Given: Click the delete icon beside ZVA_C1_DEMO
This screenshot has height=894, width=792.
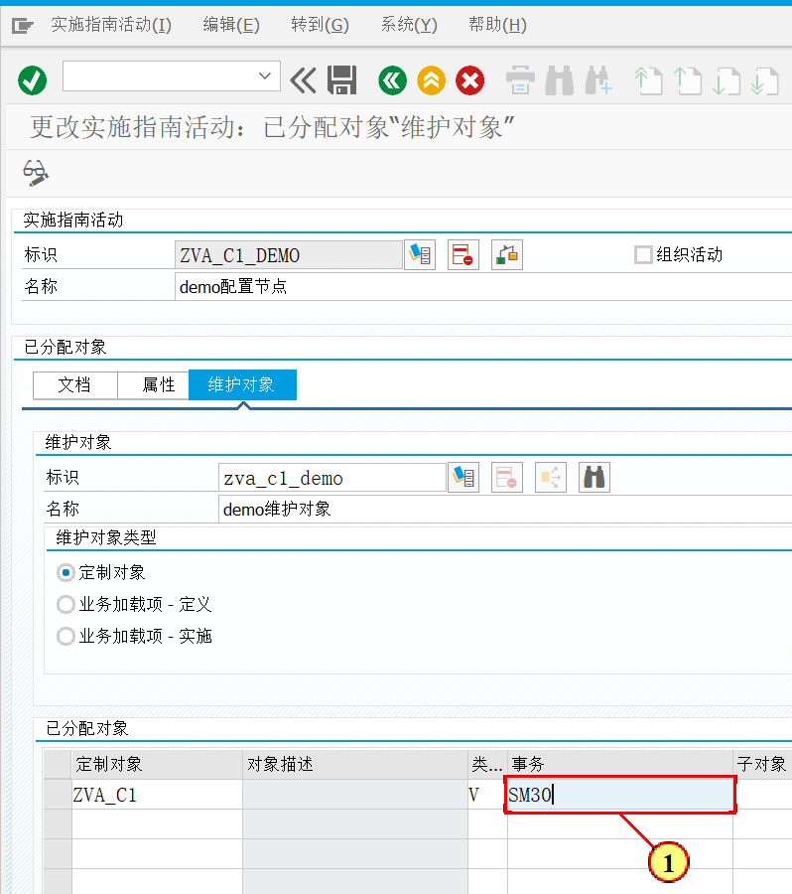Looking at the screenshot, I should point(463,254).
